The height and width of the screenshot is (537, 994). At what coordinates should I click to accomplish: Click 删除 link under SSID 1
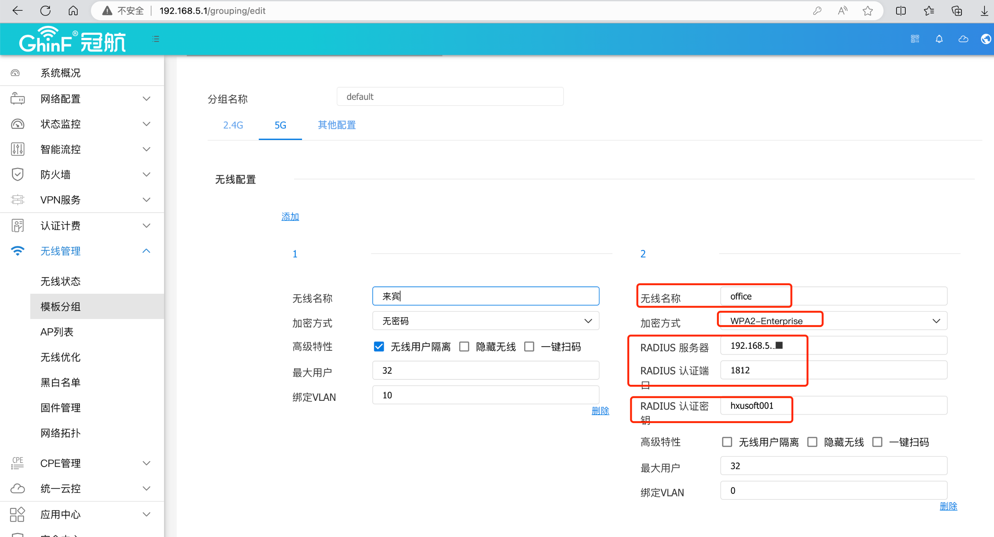(600, 411)
